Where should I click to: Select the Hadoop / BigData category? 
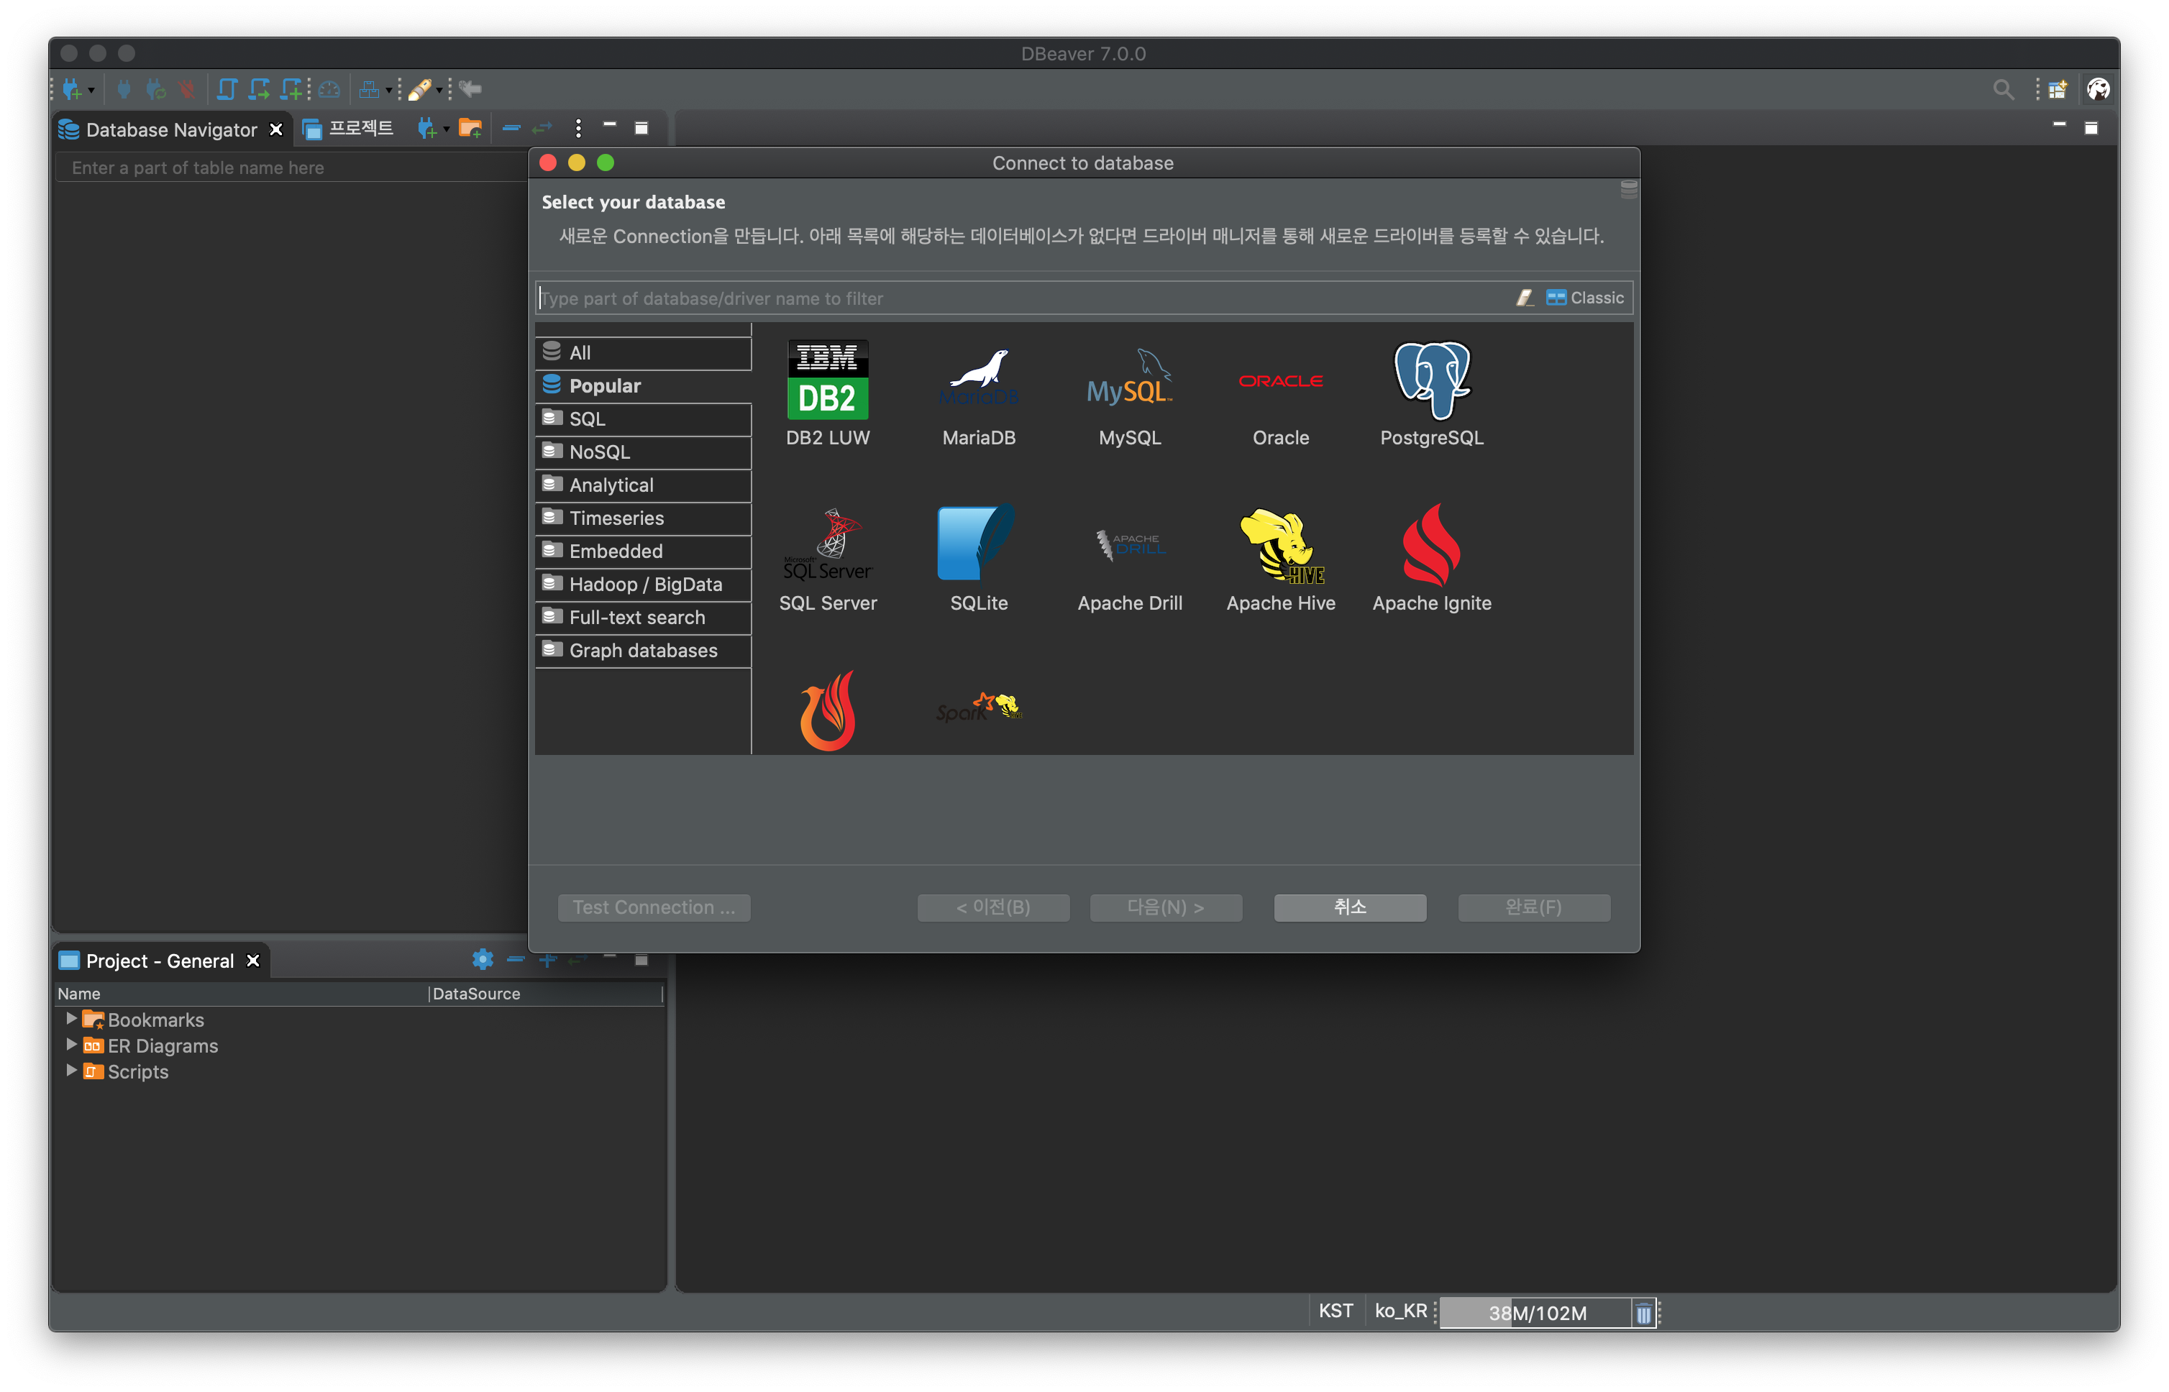[644, 584]
